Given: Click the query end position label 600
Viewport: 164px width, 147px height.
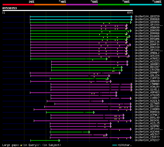Looking at the screenshot, I should click(x=129, y=13).
